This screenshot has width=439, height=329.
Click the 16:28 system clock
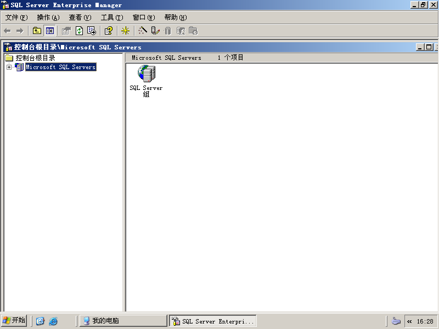point(425,321)
